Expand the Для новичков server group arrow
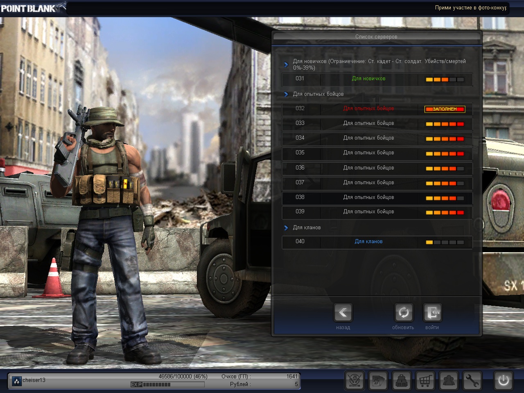The height and width of the screenshot is (393, 524). [286, 65]
